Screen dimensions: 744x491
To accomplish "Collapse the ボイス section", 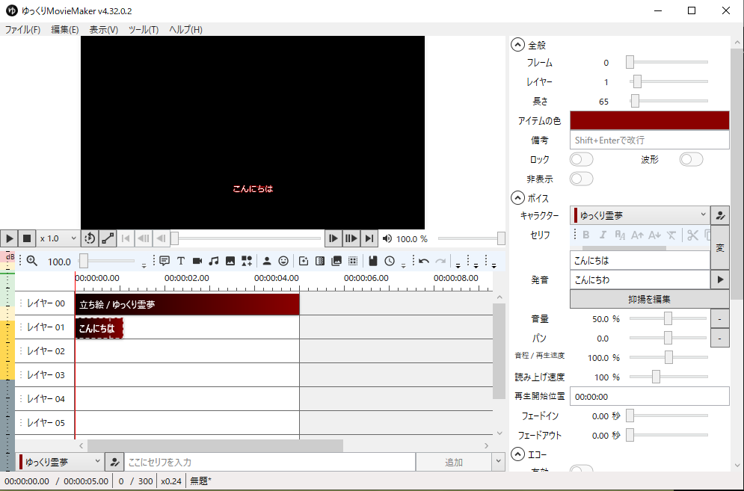I will coord(517,198).
